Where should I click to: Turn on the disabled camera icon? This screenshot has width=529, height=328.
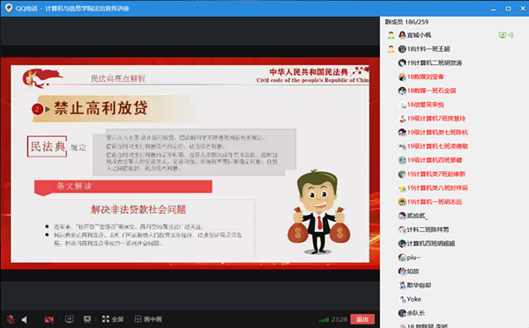tap(48, 319)
